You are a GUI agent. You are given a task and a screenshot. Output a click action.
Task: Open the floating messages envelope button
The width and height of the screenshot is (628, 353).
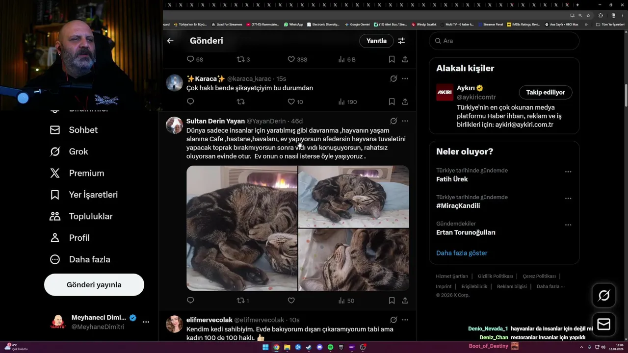pyautogui.click(x=604, y=324)
